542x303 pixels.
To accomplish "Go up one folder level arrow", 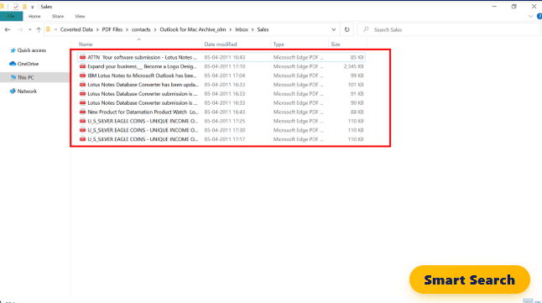I will (x=39, y=29).
